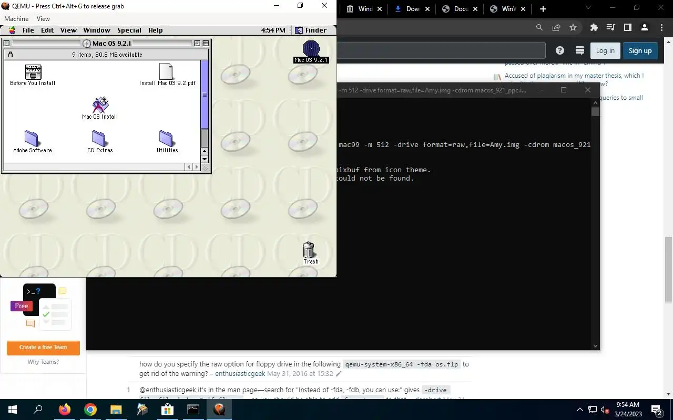Click the Finder scroll up arrow
The image size is (673, 420).
click(205, 151)
